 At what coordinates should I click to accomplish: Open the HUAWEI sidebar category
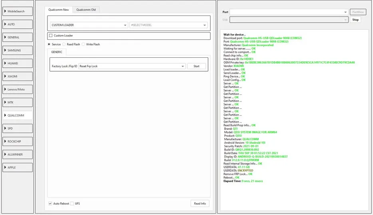coord(18,63)
